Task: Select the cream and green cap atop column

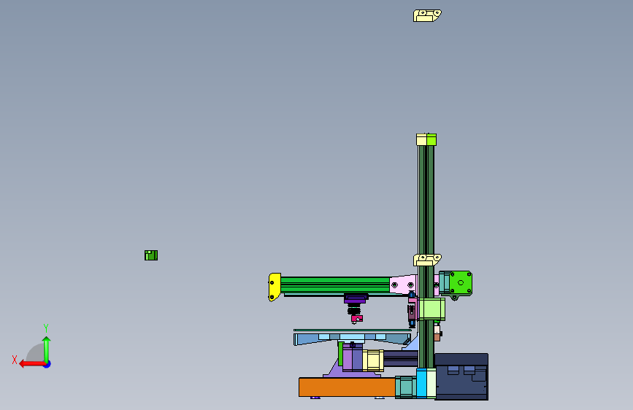Action: pyautogui.click(x=426, y=139)
